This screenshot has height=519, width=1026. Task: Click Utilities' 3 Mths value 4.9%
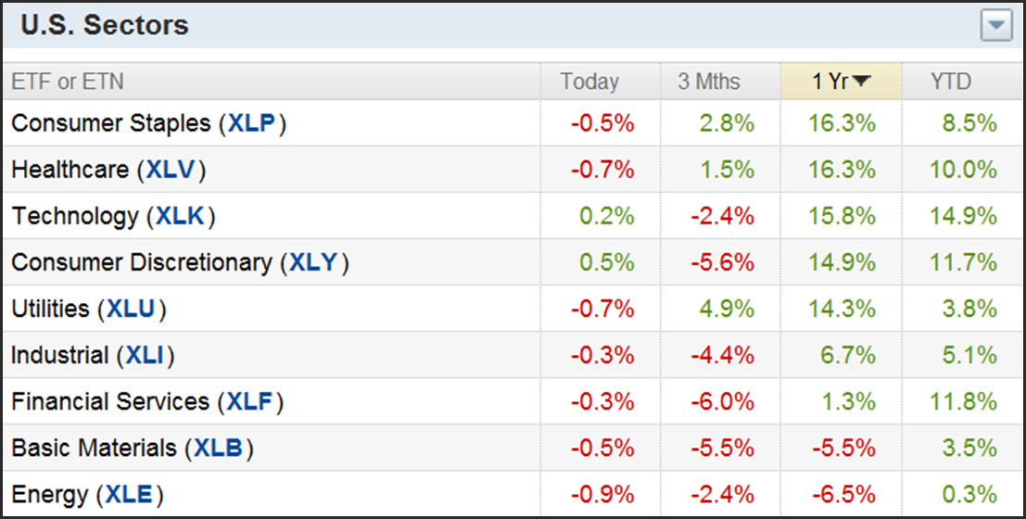pyautogui.click(x=726, y=309)
